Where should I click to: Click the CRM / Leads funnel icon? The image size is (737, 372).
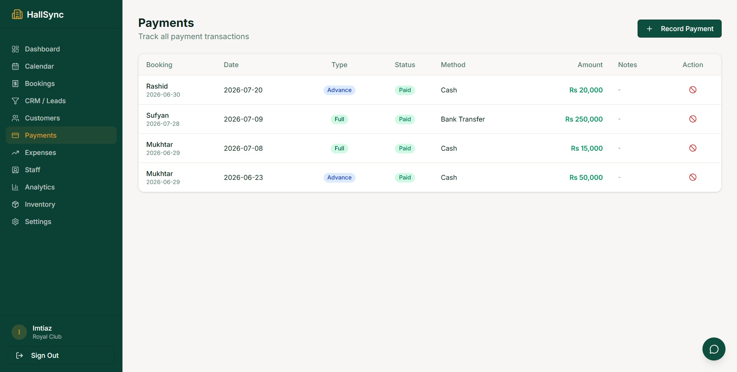coord(15,101)
